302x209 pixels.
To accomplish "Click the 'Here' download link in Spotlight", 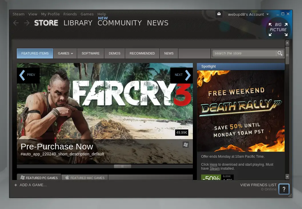I will [213, 165].
